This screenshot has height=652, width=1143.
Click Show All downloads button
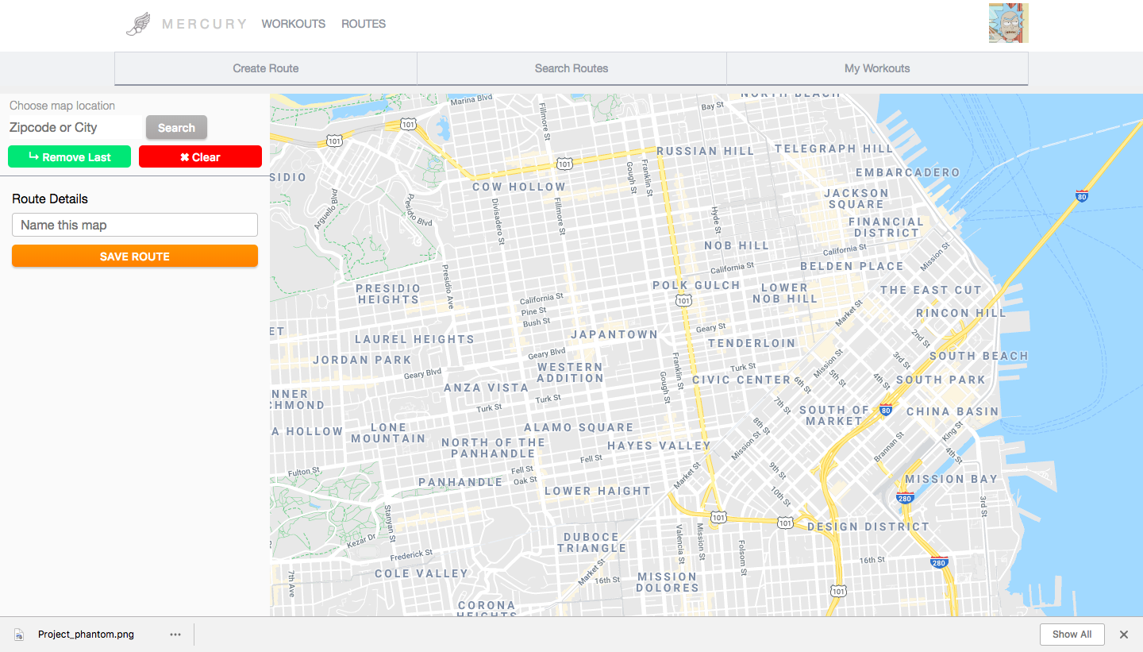(x=1072, y=635)
